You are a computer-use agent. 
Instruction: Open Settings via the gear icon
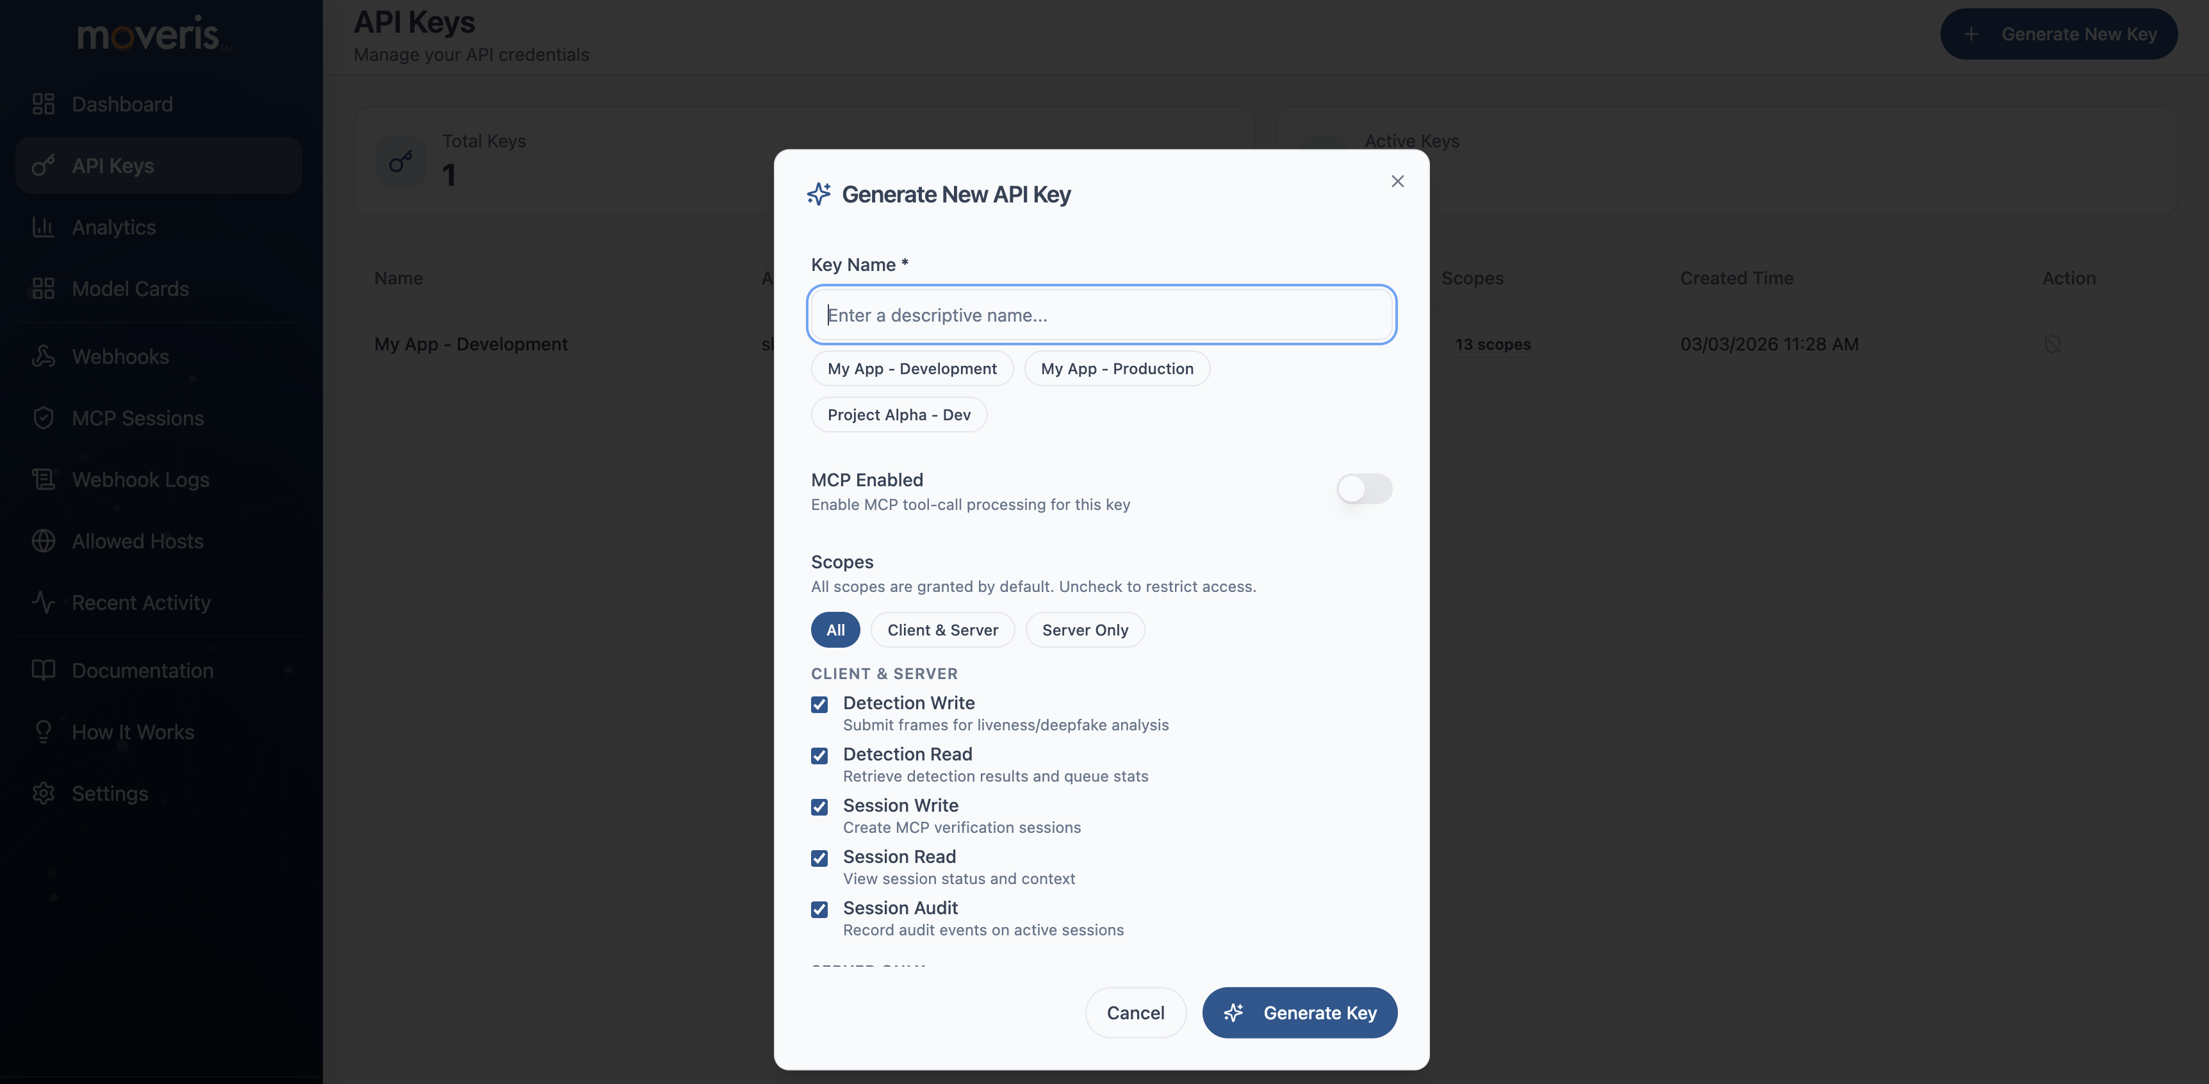point(110,793)
